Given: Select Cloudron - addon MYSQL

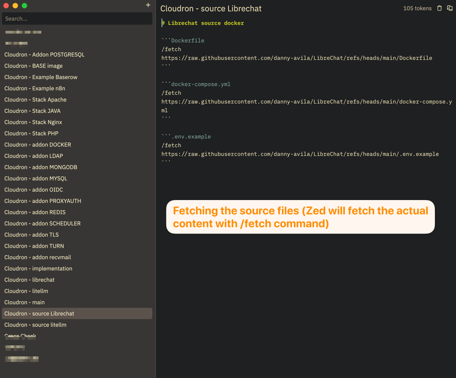Looking at the screenshot, I should pyautogui.click(x=77, y=178).
